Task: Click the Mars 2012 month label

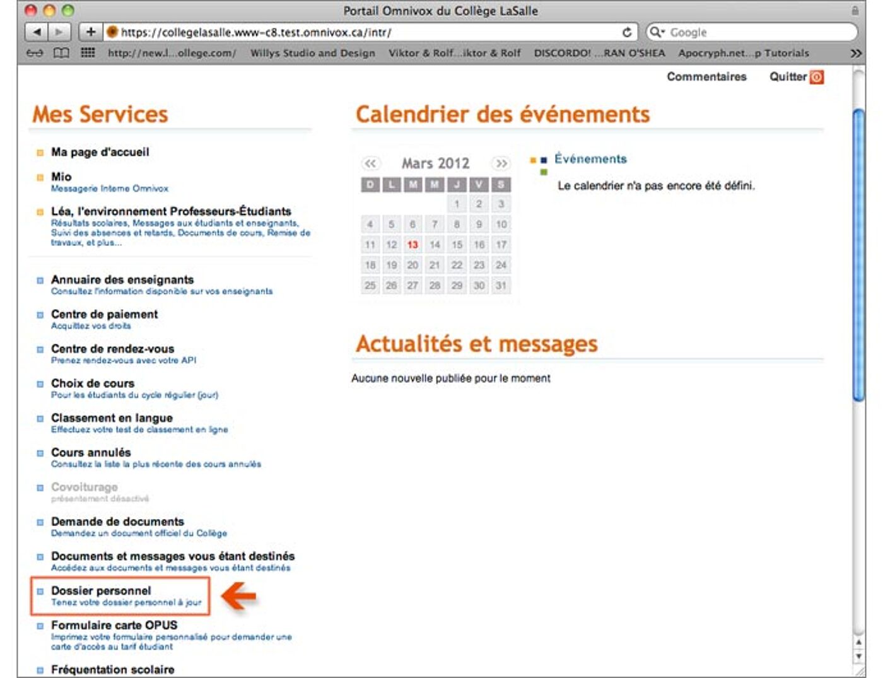Action: 436,163
